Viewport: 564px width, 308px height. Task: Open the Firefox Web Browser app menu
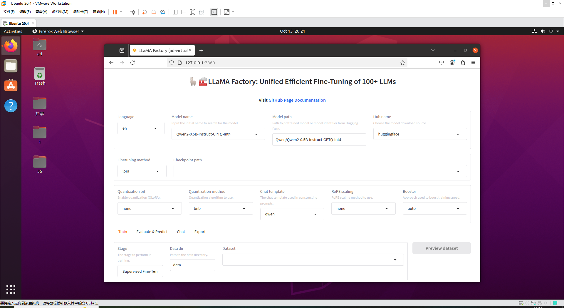58,31
